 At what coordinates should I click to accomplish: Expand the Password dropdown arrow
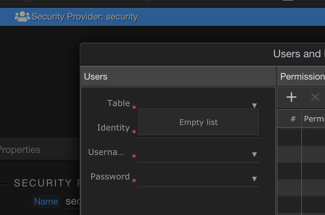click(254, 179)
